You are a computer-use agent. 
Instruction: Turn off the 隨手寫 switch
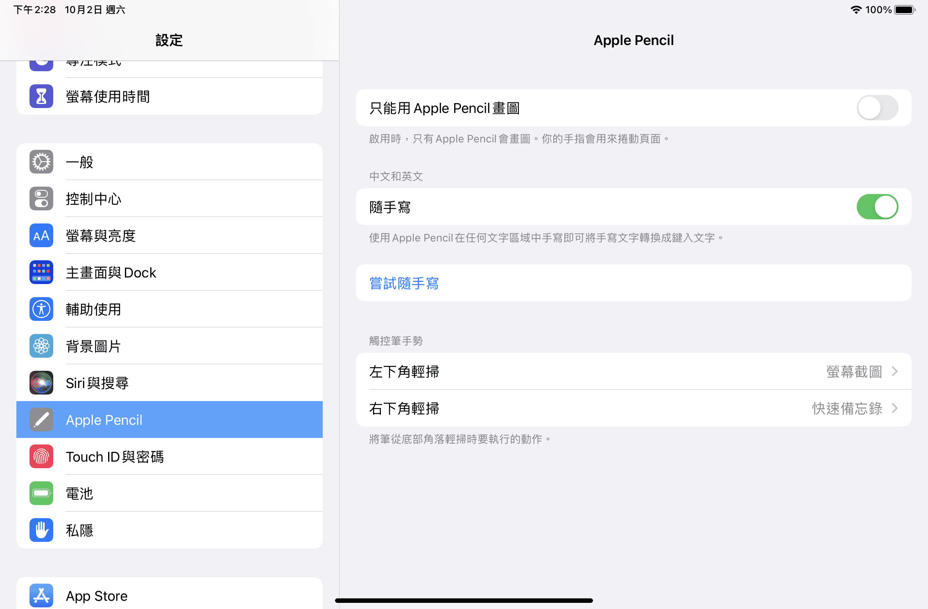click(x=877, y=207)
